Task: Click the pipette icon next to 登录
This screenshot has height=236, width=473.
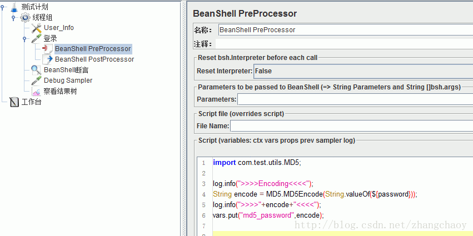Action: click(x=37, y=38)
